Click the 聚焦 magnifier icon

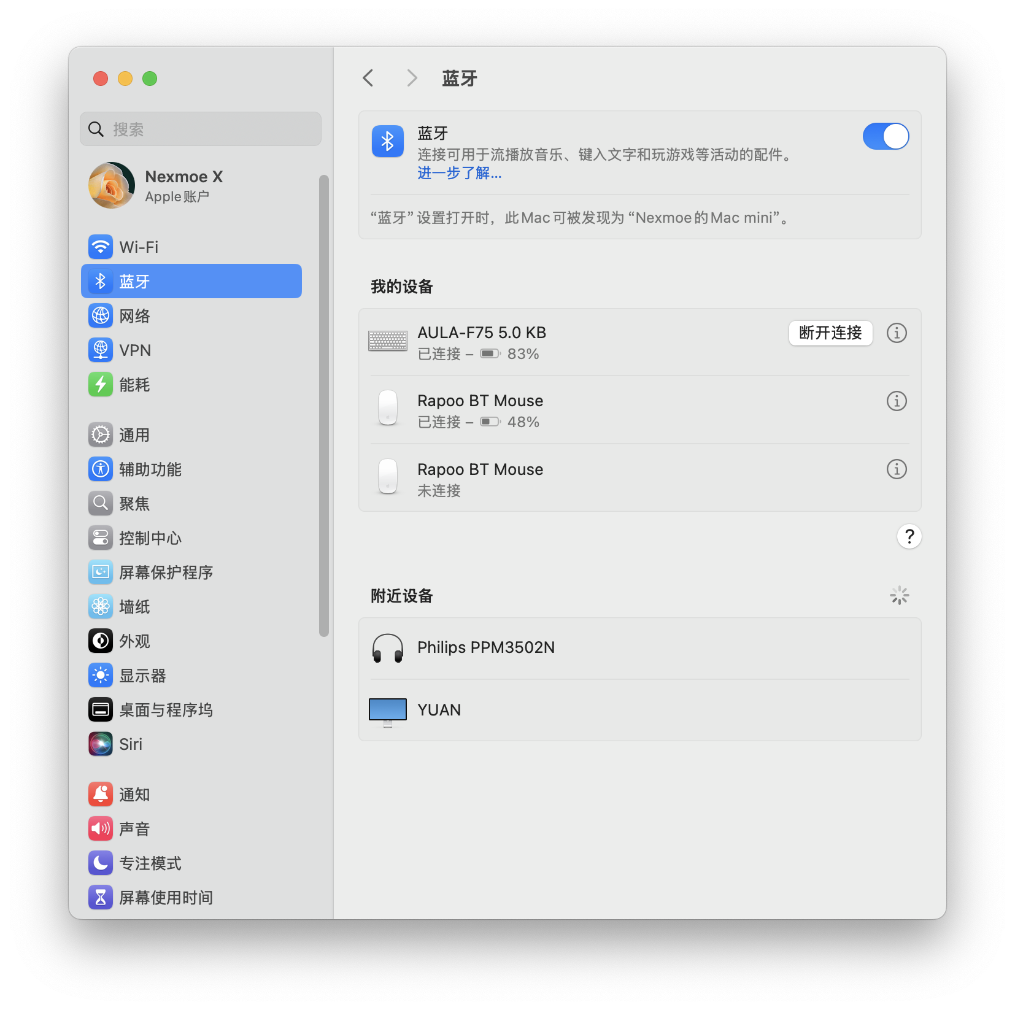click(x=101, y=504)
